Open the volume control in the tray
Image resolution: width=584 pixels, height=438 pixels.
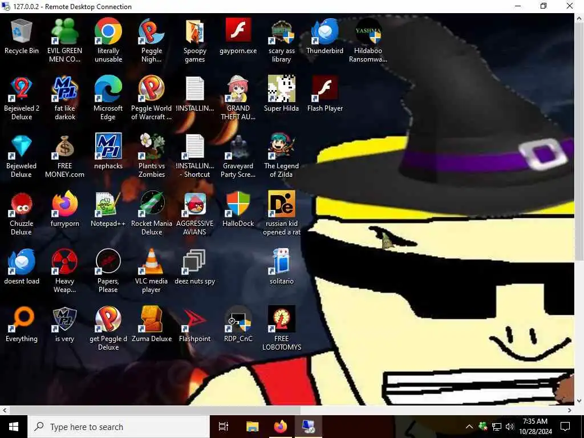[510, 427]
